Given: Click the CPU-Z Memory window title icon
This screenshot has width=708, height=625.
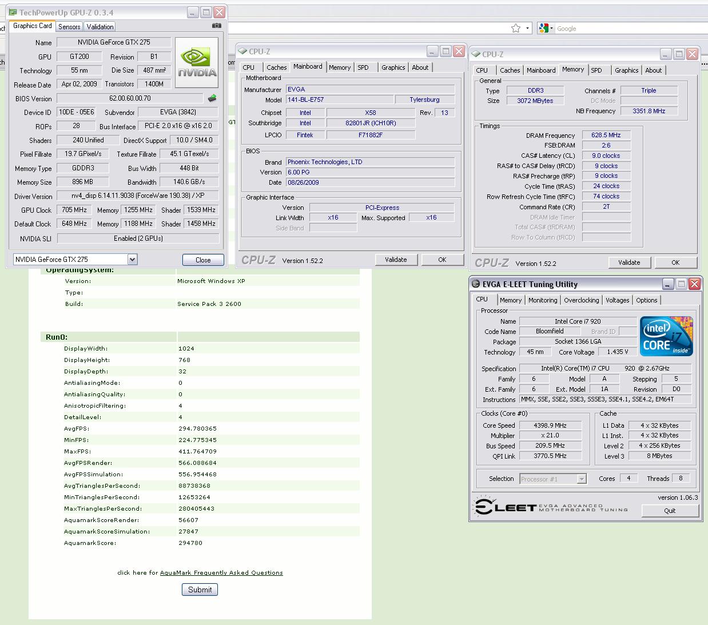Looking at the screenshot, I should click(476, 54).
